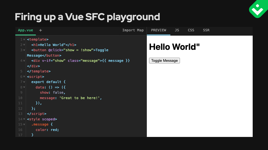
Task: Click the {{ message }} interpolation
Action: click(x=116, y=61)
